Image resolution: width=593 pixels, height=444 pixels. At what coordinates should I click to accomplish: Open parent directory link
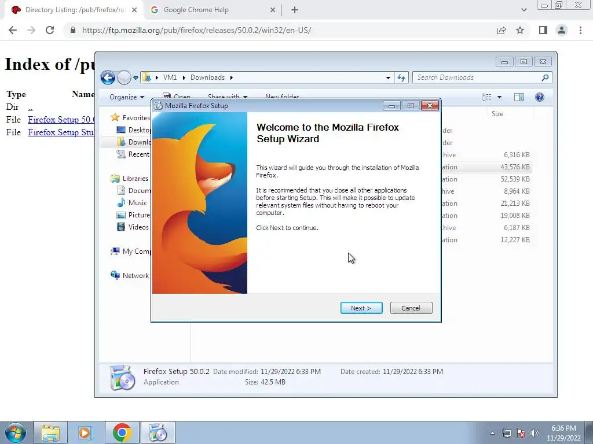(30, 107)
